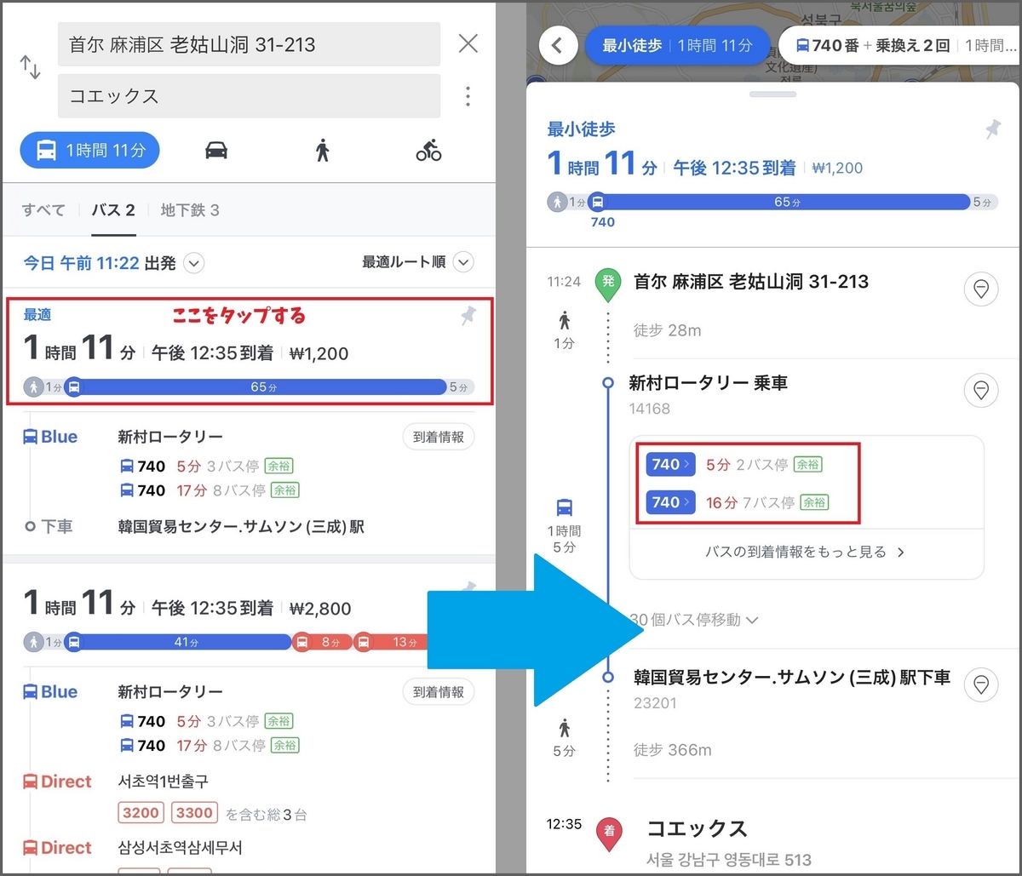Clear the origin address with X icon
The height and width of the screenshot is (876, 1022).
(468, 43)
